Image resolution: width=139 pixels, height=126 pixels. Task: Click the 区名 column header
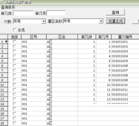coord(62,37)
